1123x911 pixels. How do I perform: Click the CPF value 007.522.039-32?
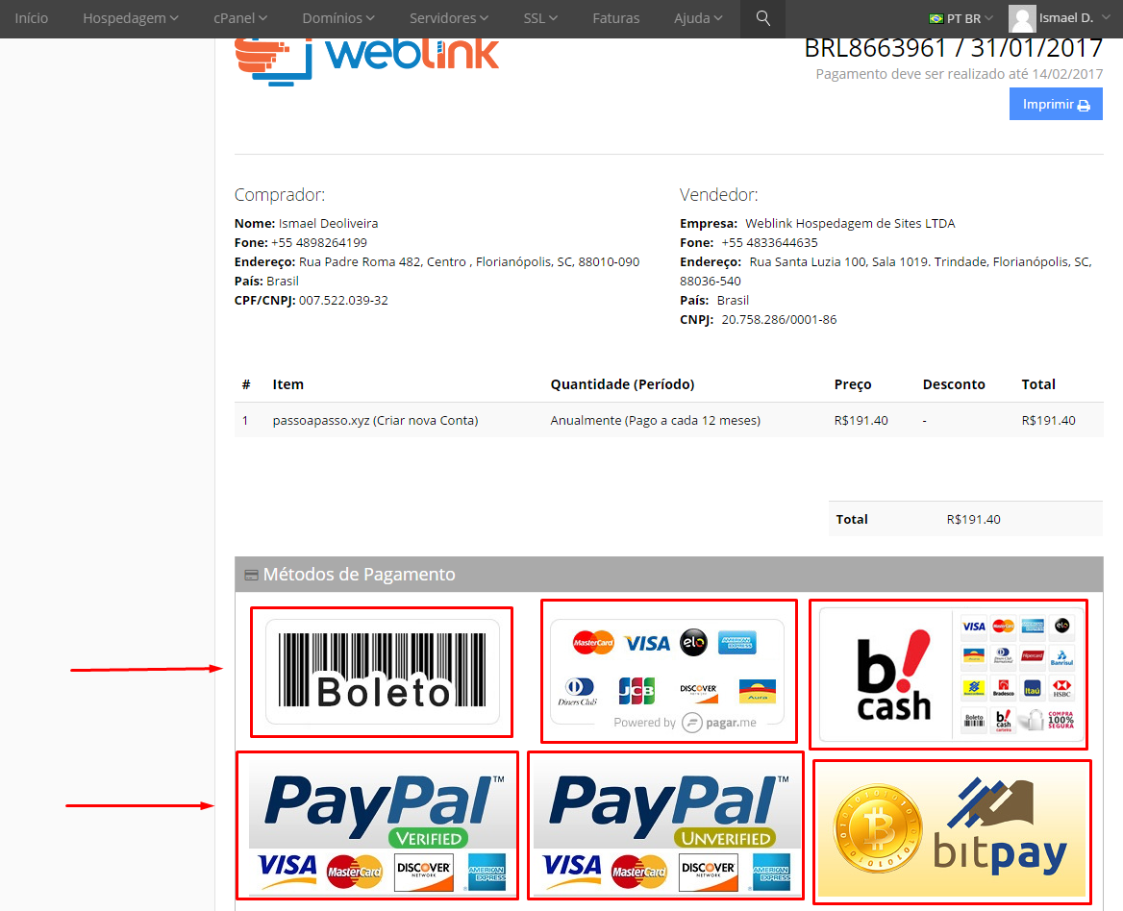click(343, 301)
